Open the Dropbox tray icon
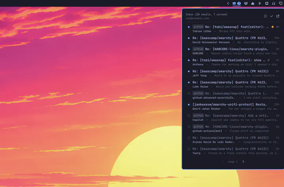Viewport: 284px width, 187px height. coord(246,3)
